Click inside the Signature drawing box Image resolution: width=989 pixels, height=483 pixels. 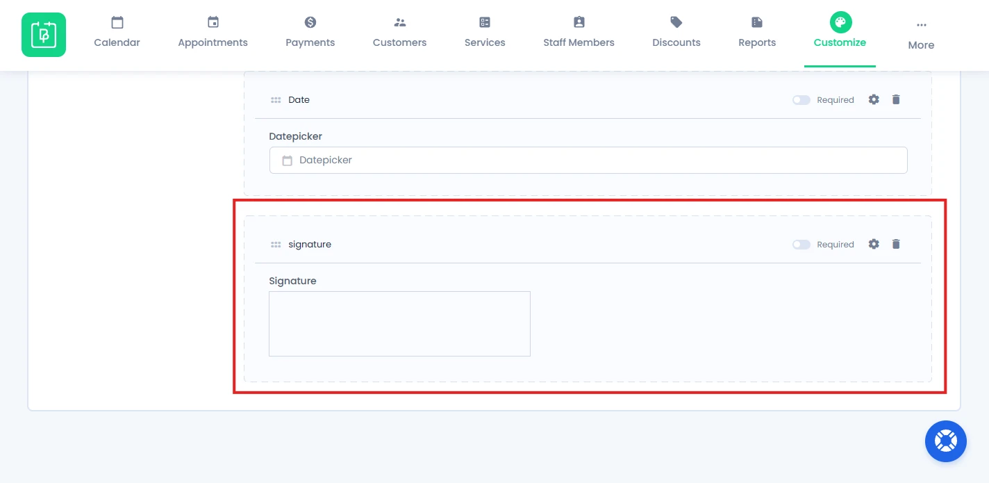click(x=399, y=324)
